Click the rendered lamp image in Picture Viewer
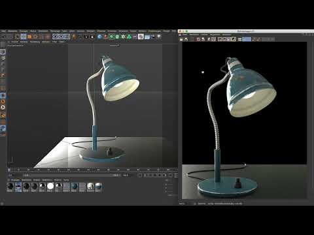The image size is (314, 235). click(x=245, y=120)
